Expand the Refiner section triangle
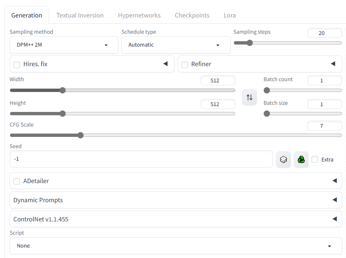This screenshot has height=258, width=346. click(x=333, y=64)
